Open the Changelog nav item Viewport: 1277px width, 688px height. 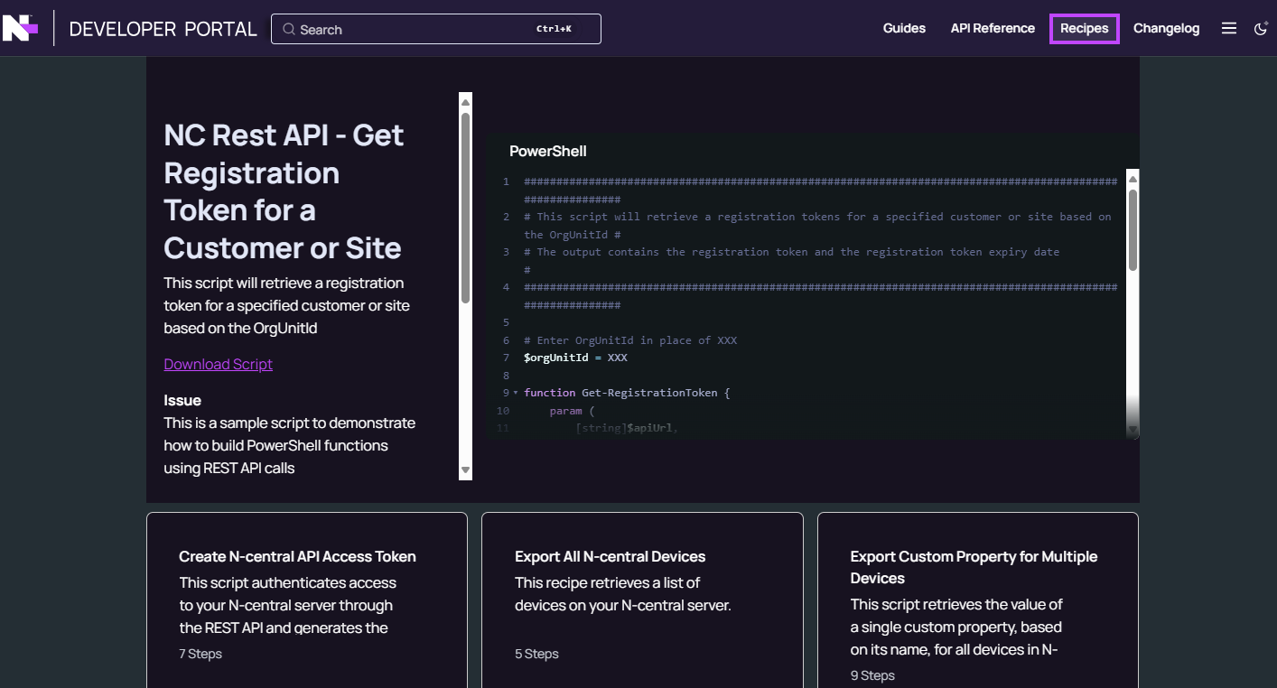click(x=1166, y=28)
